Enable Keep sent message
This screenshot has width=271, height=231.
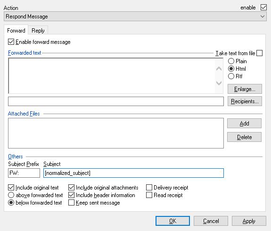[x=71, y=202]
